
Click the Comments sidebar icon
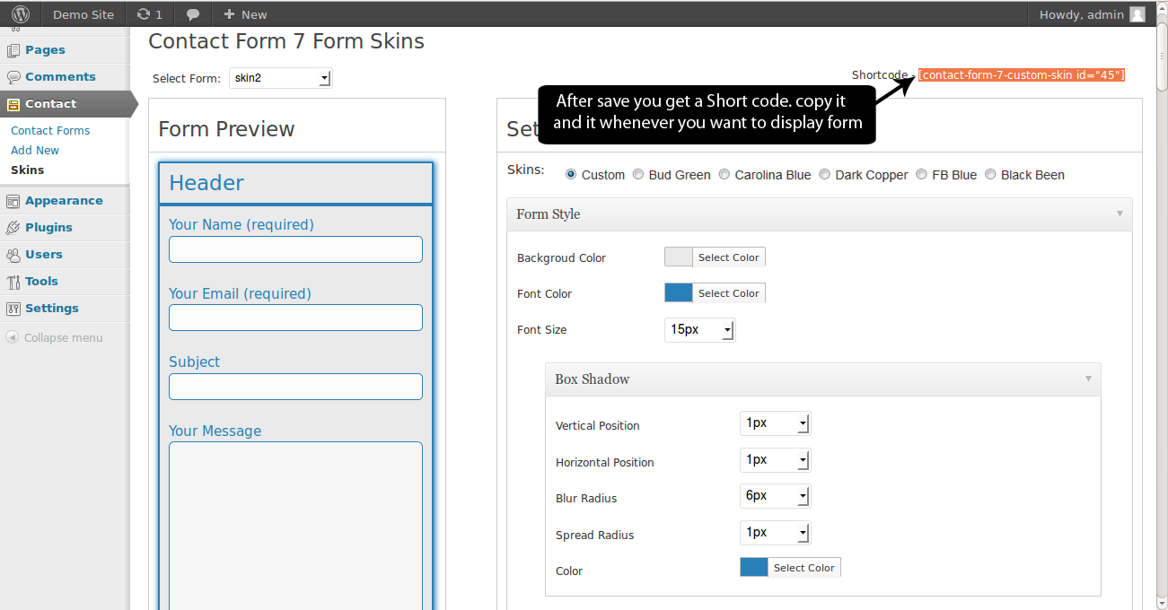[13, 77]
